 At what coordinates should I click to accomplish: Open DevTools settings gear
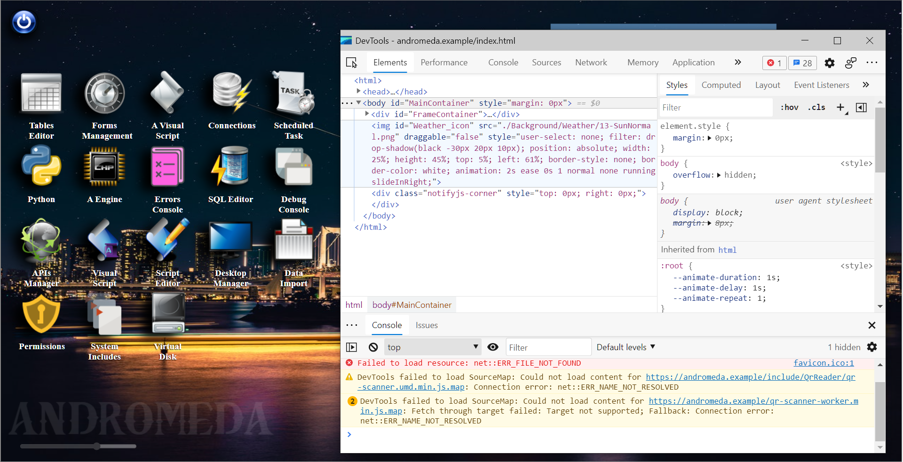coord(830,63)
